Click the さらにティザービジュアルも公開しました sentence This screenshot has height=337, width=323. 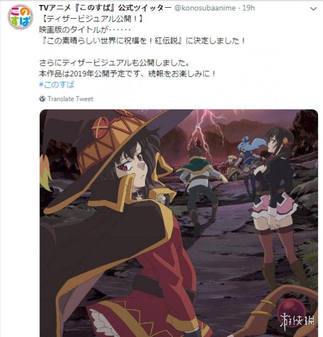114,63
